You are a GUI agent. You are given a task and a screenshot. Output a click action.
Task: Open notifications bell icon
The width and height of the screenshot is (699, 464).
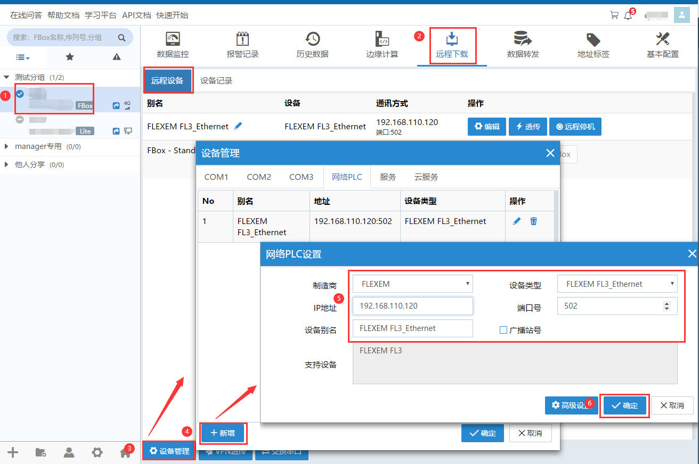click(628, 15)
